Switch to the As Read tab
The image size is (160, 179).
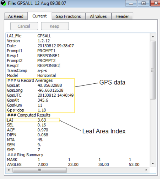coord(16,16)
